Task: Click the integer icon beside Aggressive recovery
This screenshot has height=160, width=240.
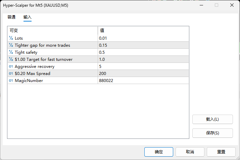Action: [11, 66]
